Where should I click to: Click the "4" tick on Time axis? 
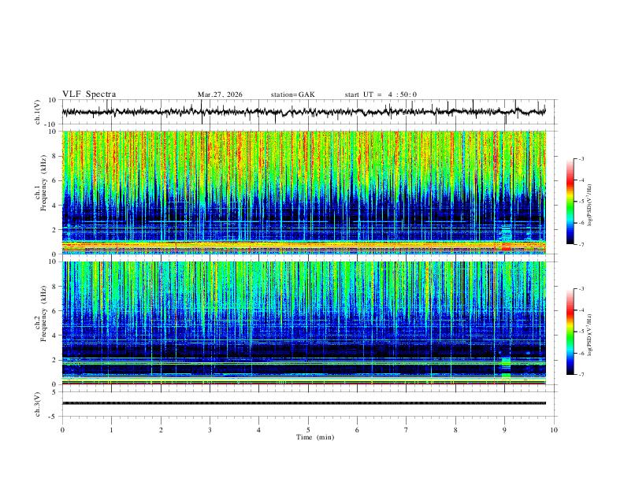coord(258,430)
